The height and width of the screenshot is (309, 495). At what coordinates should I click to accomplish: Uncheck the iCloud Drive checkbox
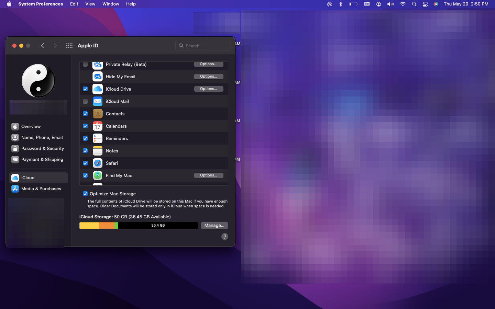[85, 89]
